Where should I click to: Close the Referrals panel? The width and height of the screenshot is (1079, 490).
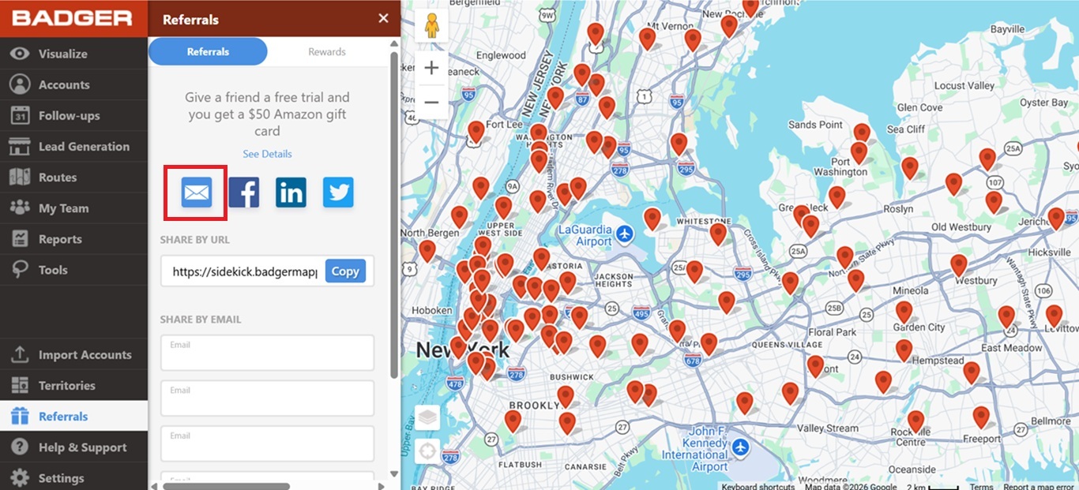pos(383,18)
